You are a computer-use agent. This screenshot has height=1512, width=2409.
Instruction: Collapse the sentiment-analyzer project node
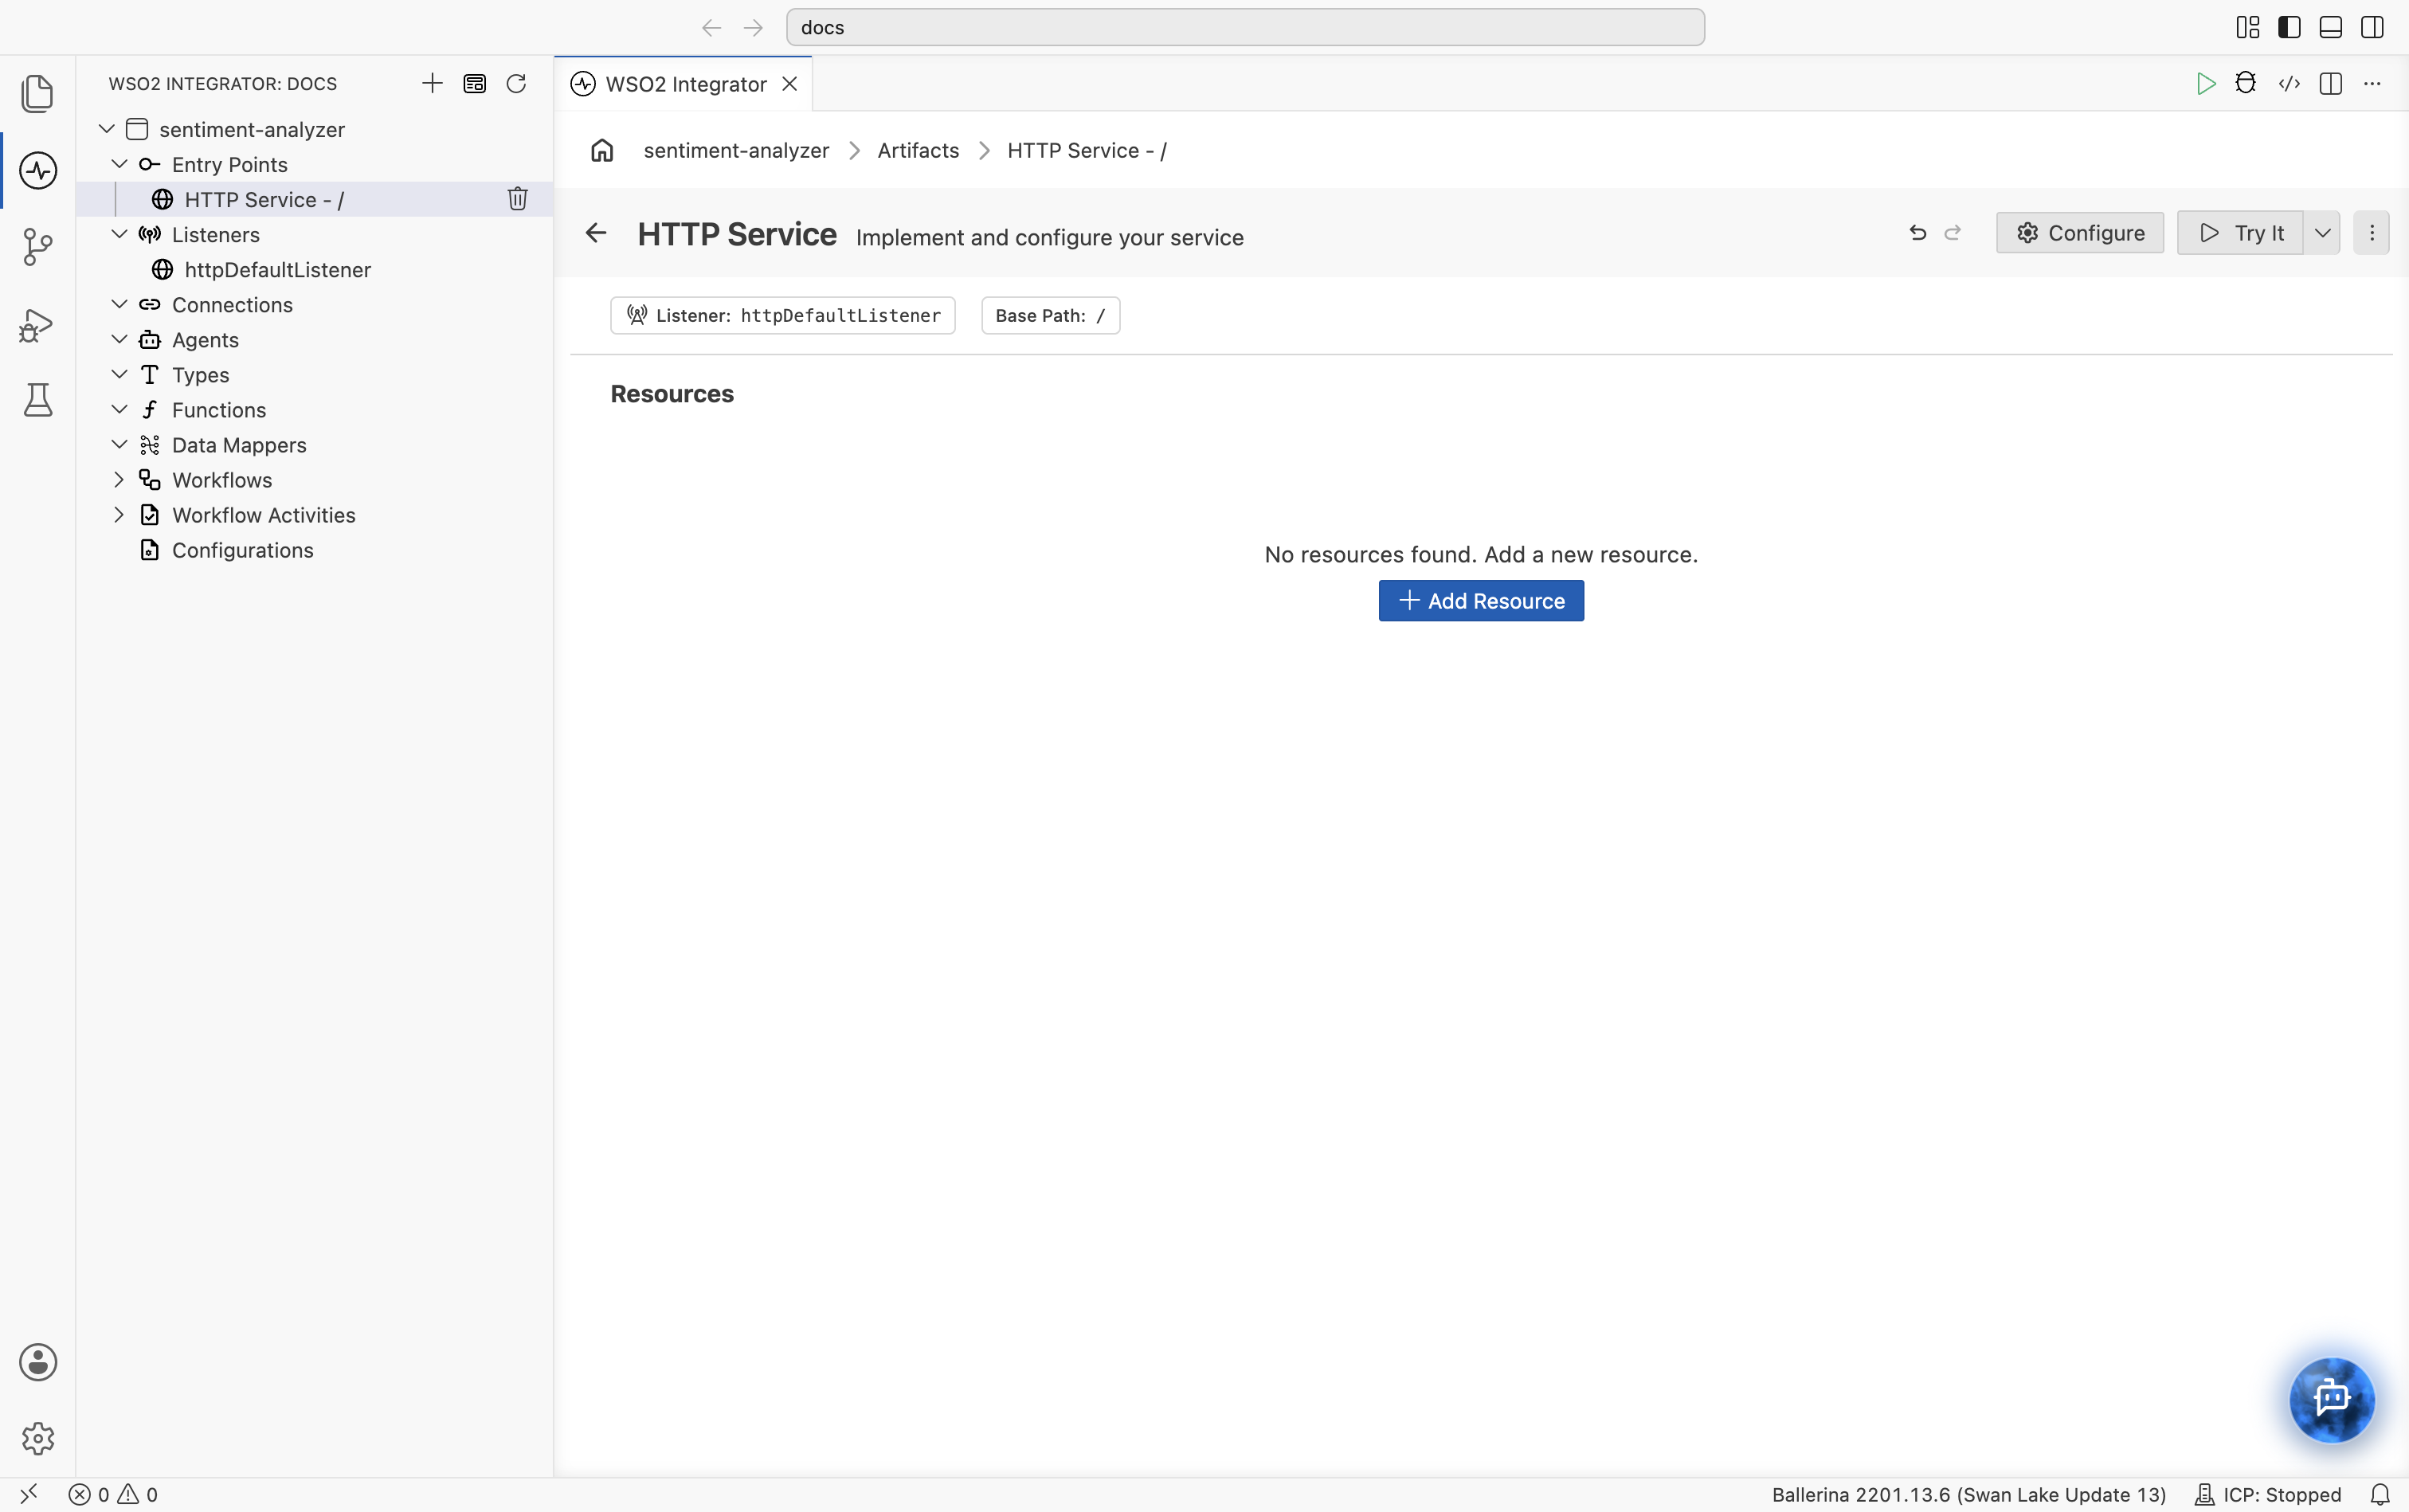coord(107,129)
